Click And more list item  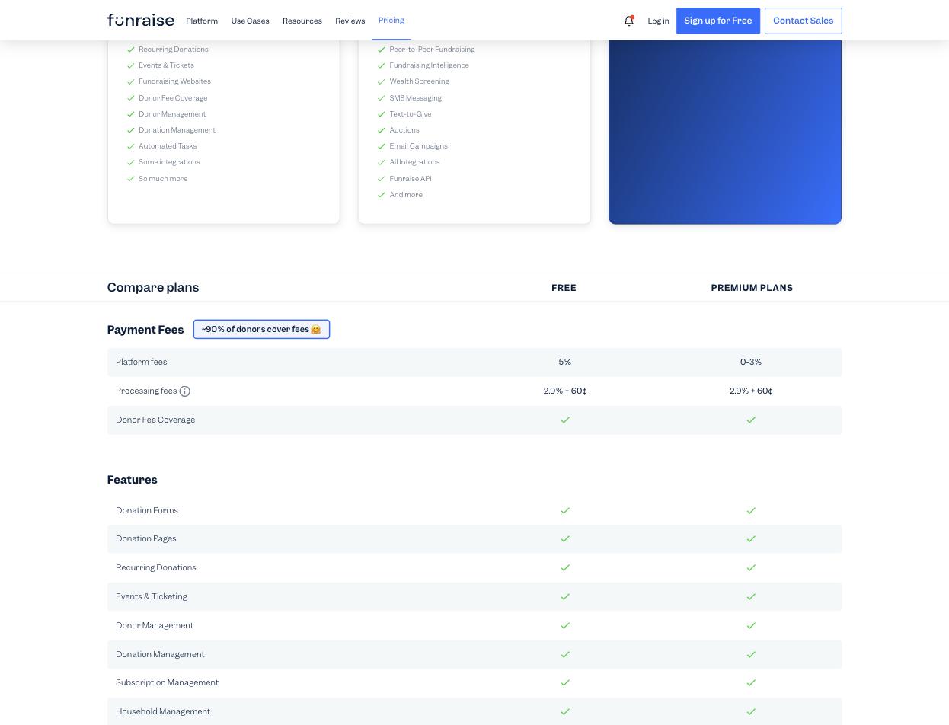(x=406, y=195)
